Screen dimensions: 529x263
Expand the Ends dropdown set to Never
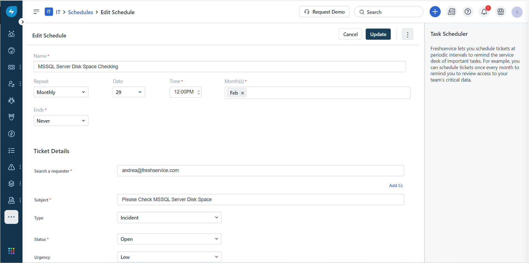(61, 121)
